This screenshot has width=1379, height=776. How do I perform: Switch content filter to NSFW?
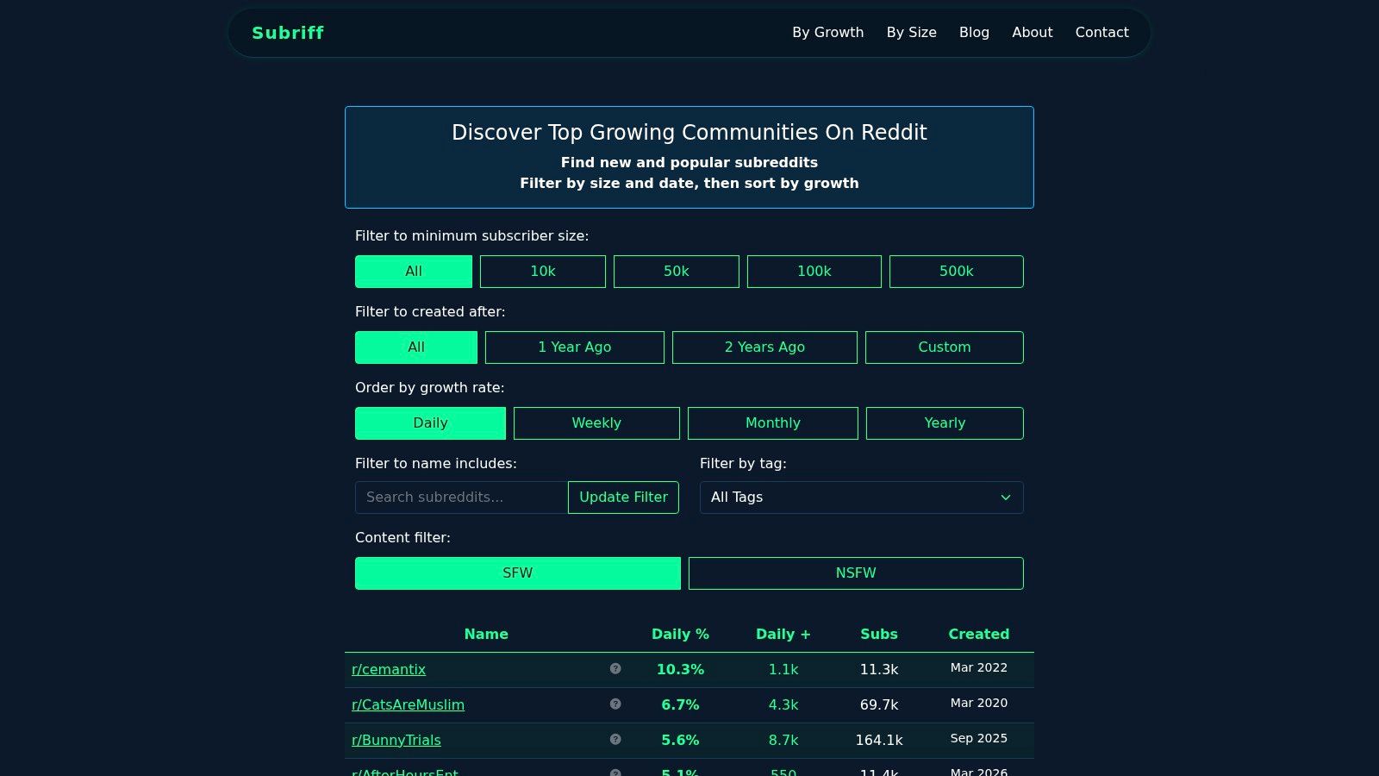856,573
